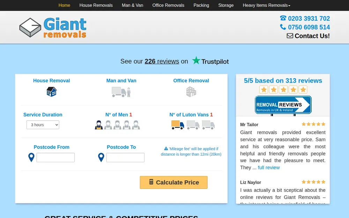Click the landline telephone icon

pos(283,18)
